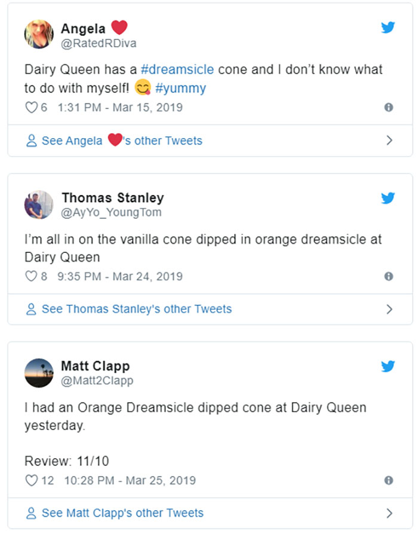Viewport: 418px width, 534px height.
Task: Open the #dreamsicle hashtag
Action: click(177, 69)
